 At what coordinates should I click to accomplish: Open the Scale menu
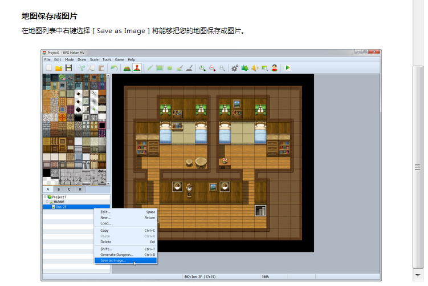[x=94, y=59]
